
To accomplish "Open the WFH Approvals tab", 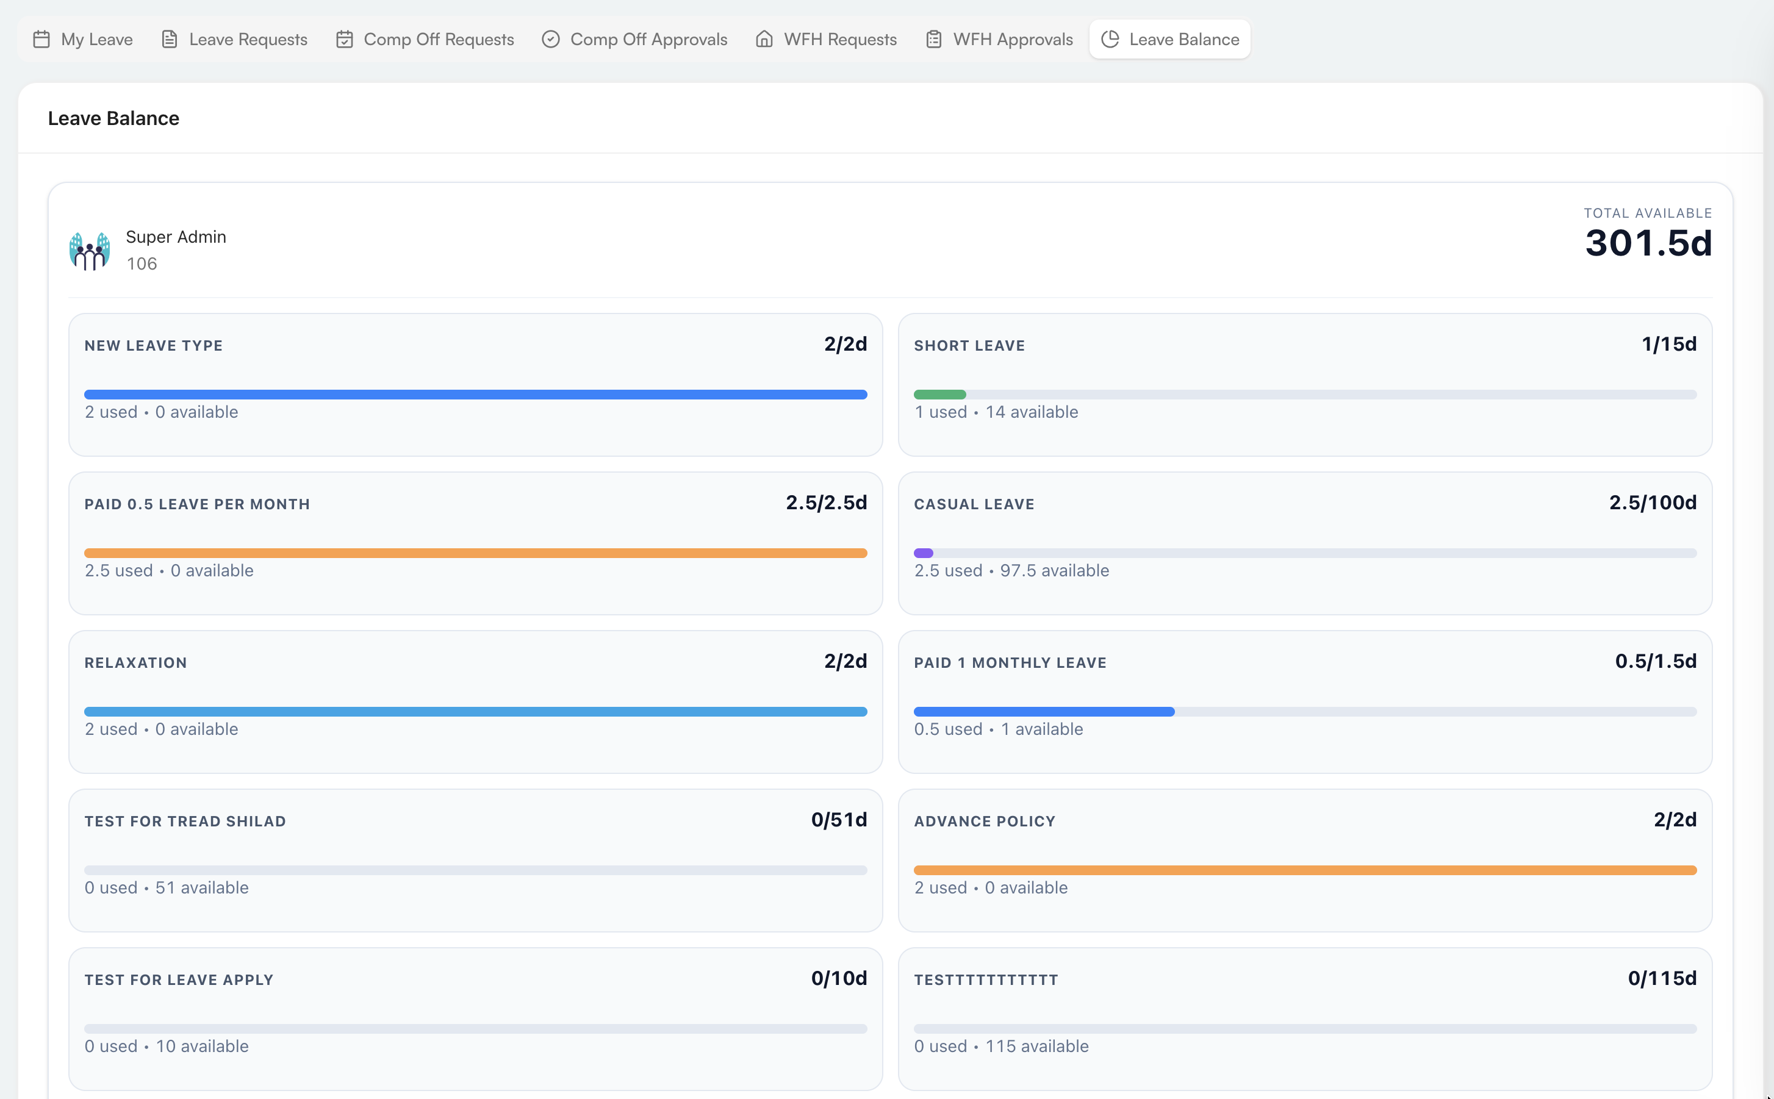I will (1000, 39).
